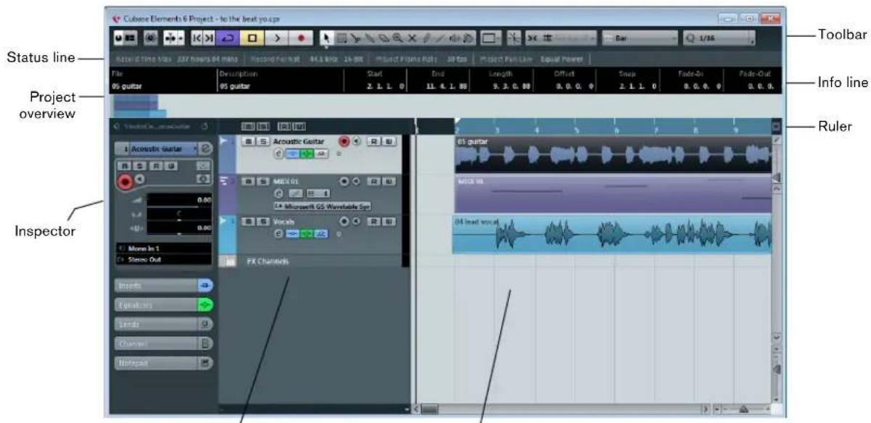This screenshot has height=423, width=871.
Task: Toggle green EQ bypass on Acoustic Guitar track
Action: (x=305, y=154)
